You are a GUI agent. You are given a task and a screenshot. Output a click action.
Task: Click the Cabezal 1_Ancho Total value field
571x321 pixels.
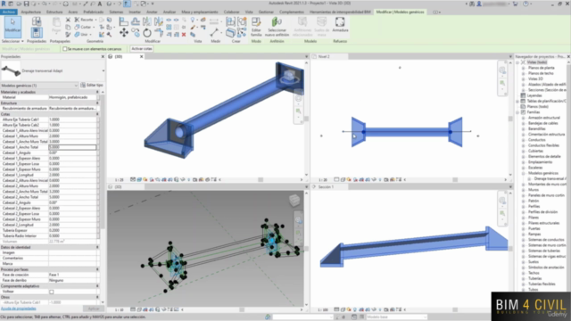72,147
